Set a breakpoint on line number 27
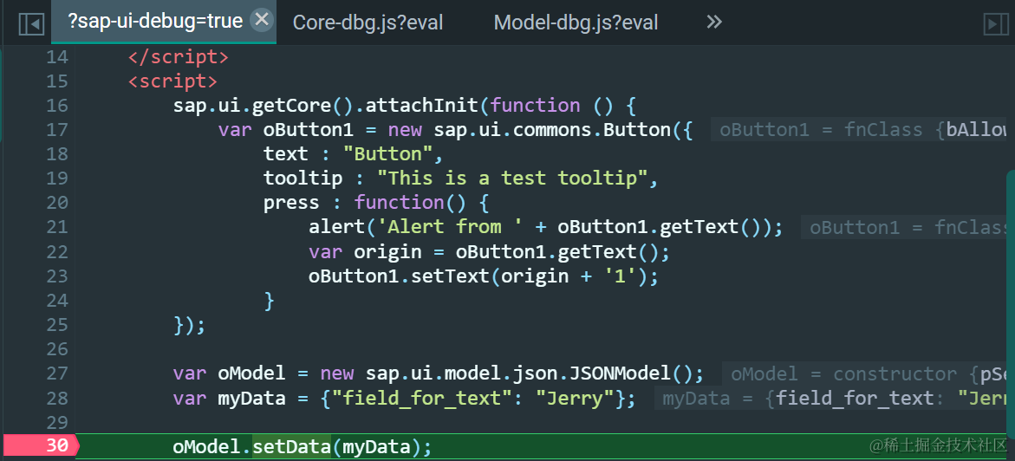1015x461 pixels. [x=57, y=373]
